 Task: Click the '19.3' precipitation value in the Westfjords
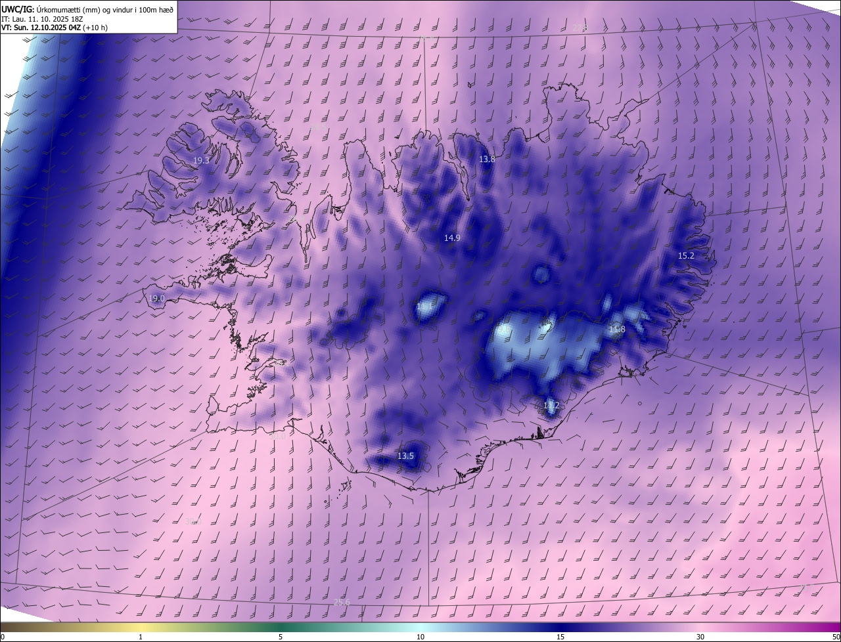point(201,160)
